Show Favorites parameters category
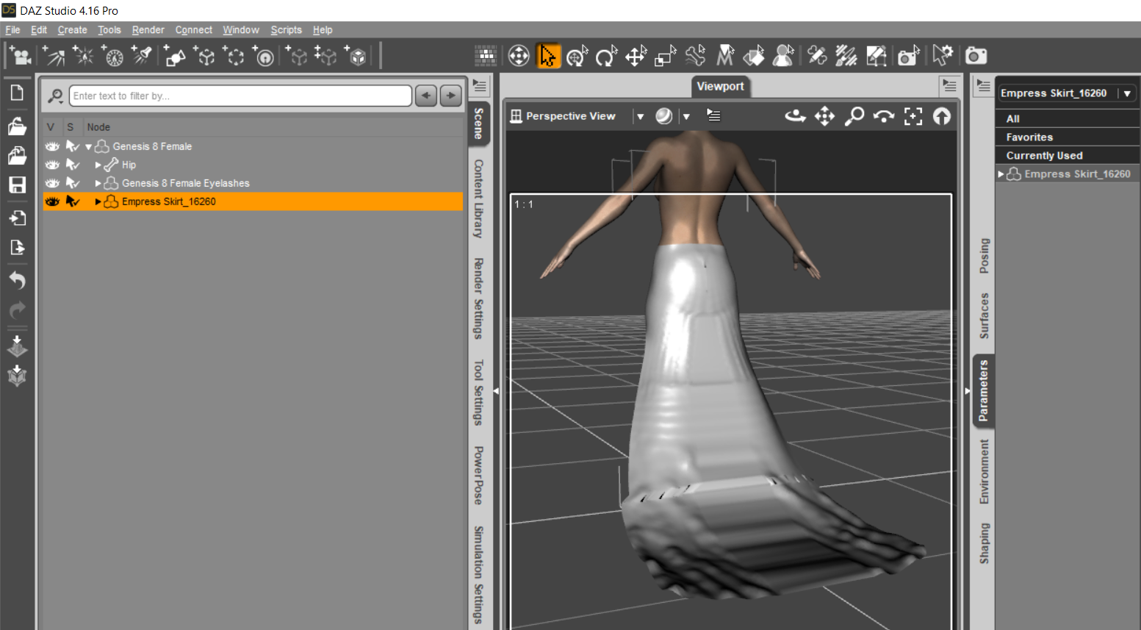 tap(1068, 137)
